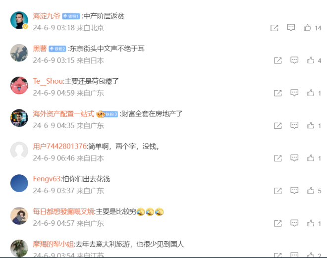The width and height of the screenshot is (327, 258).
Task: Like the comment by 海淀九爷
Action: click(307, 28)
